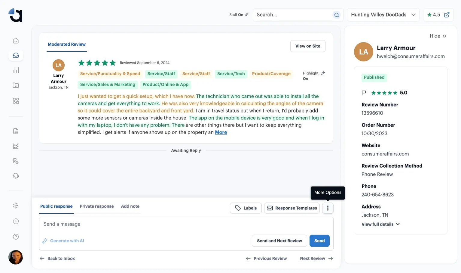Expand review text with More link
Viewport: 461px width, 273px height.
pyautogui.click(x=221, y=132)
